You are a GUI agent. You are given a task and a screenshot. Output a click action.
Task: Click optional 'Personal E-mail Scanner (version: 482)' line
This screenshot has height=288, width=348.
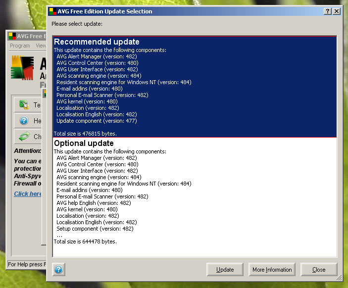[102, 196]
